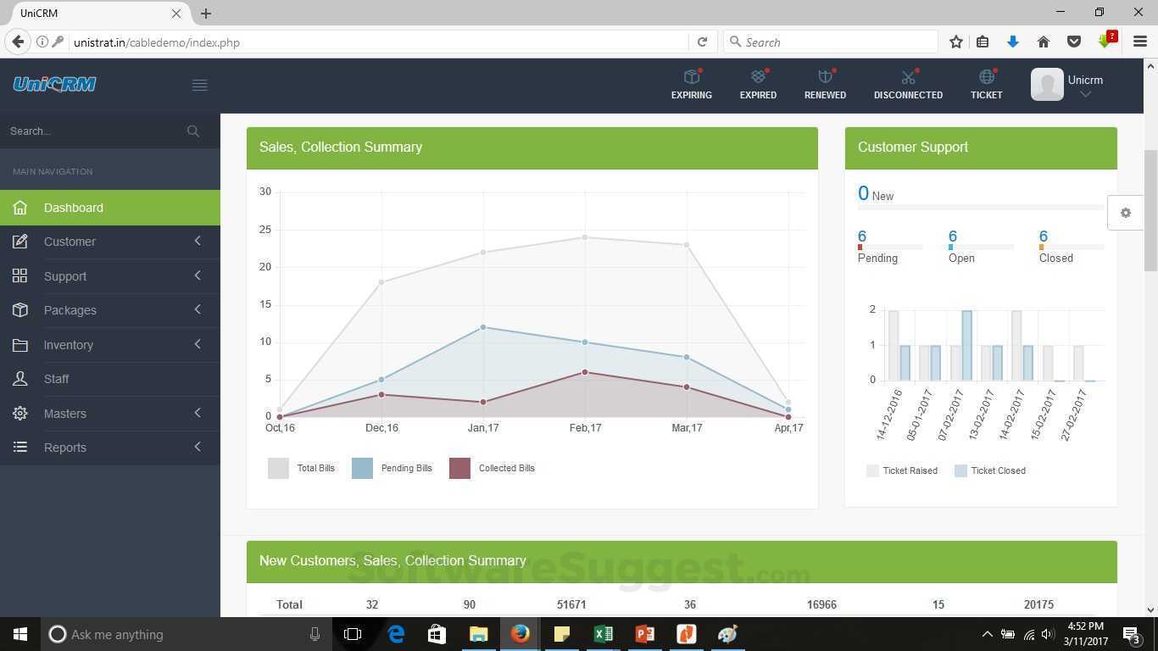Click the Packages navigation link
The height and width of the screenshot is (651, 1158).
[70, 310]
